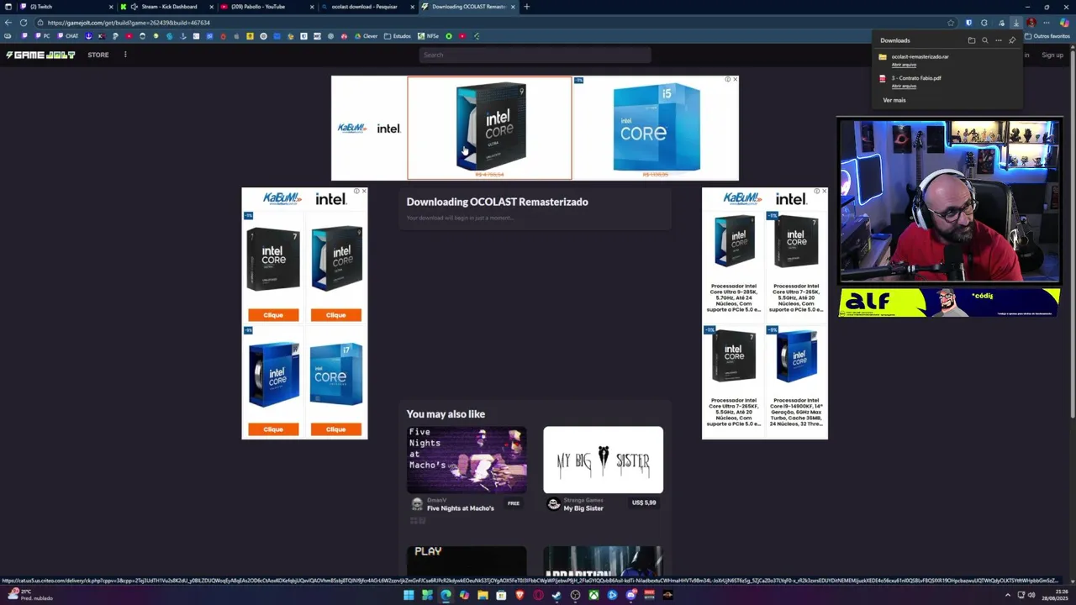Switch to the ocolast download search tab
This screenshot has height=605, width=1076.
[x=368, y=7]
